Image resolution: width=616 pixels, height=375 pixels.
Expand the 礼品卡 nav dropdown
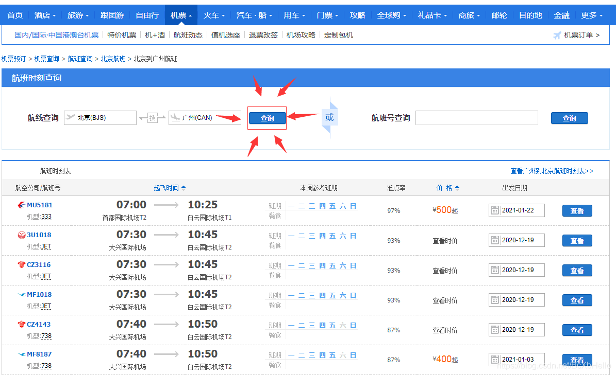pos(432,15)
